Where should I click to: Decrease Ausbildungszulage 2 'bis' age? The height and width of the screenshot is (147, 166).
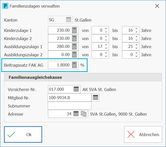(x=137, y=57)
